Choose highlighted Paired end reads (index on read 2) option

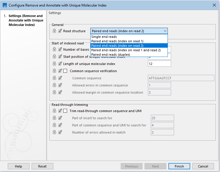click(x=129, y=46)
